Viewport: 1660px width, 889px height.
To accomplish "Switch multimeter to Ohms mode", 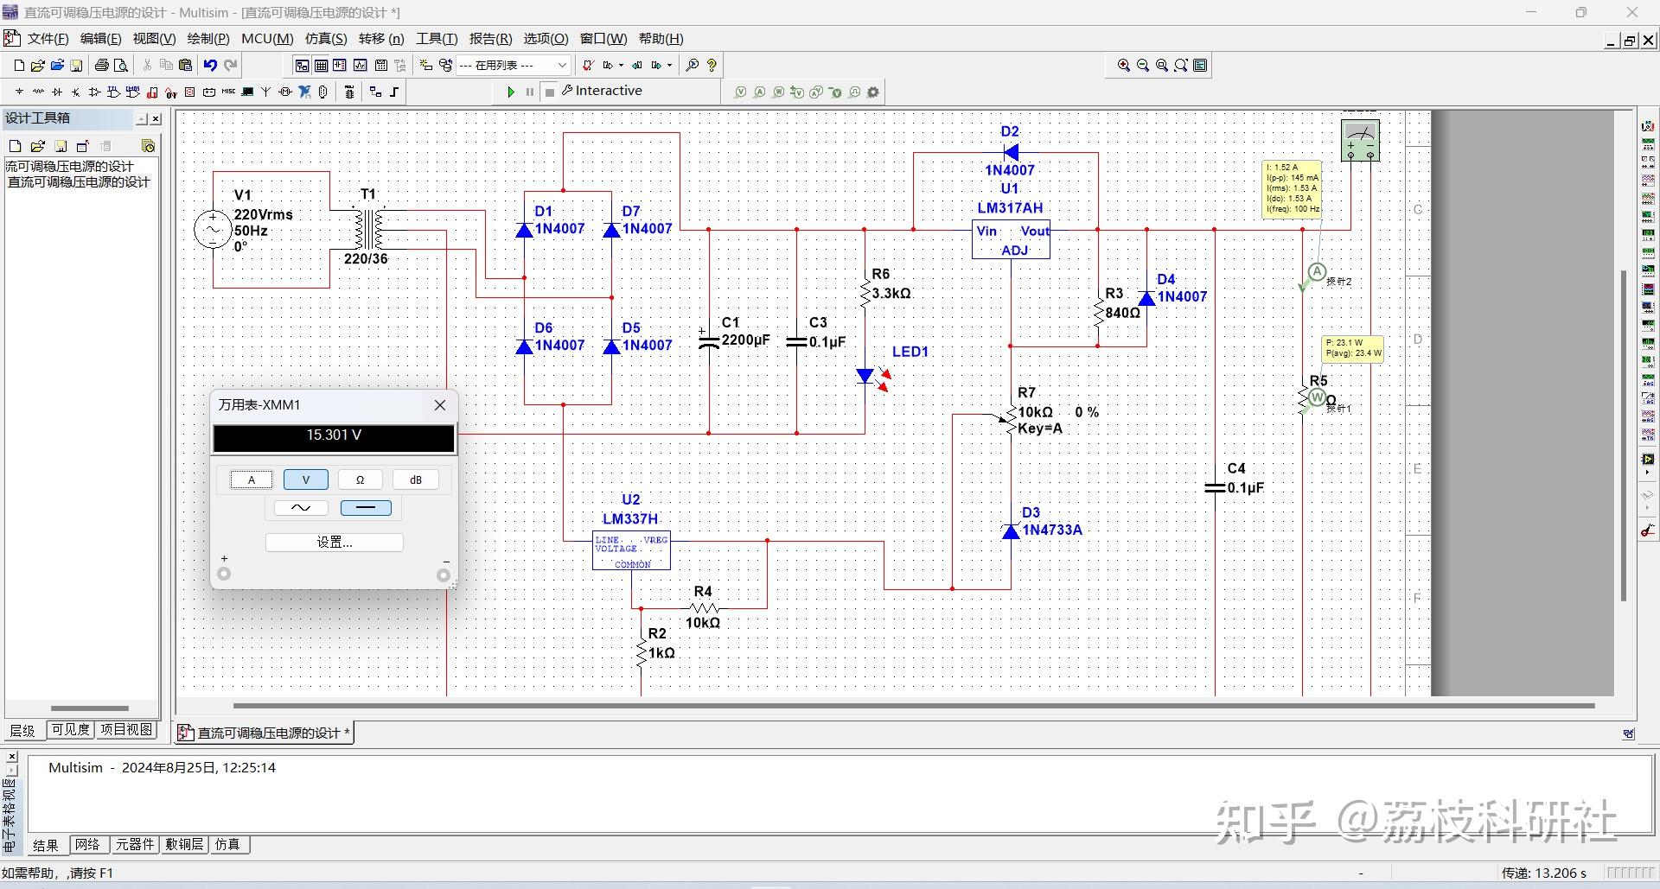I will pos(361,479).
